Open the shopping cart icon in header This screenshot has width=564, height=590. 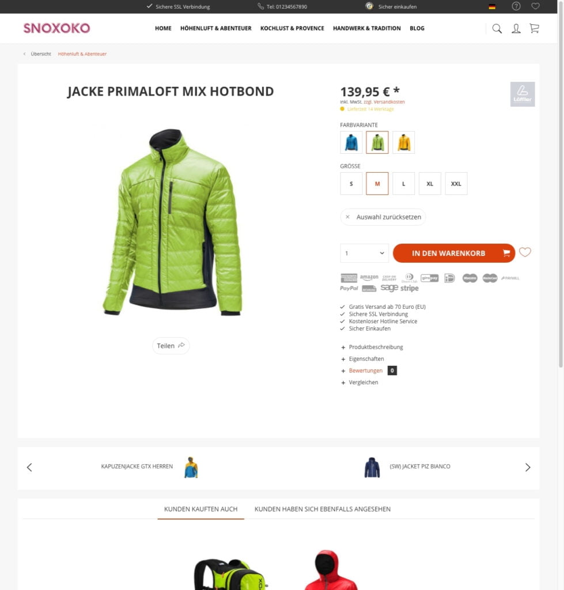pyautogui.click(x=534, y=28)
